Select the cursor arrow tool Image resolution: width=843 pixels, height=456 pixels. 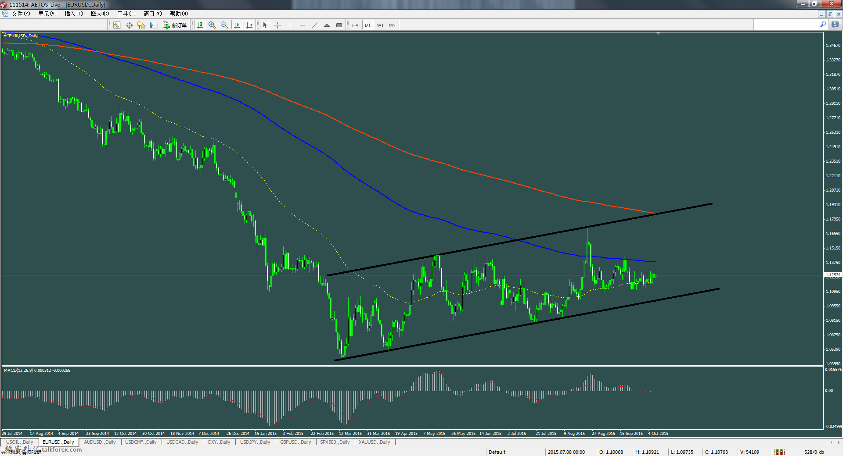pos(265,25)
